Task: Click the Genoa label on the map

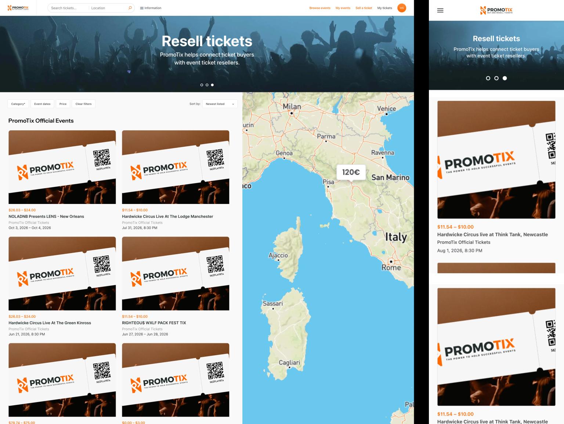Action: click(284, 153)
